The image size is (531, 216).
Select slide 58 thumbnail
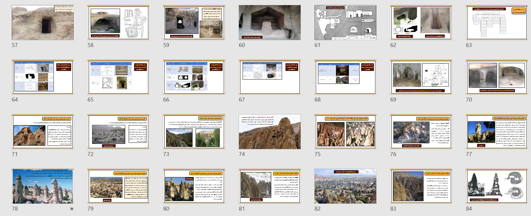tap(118, 22)
